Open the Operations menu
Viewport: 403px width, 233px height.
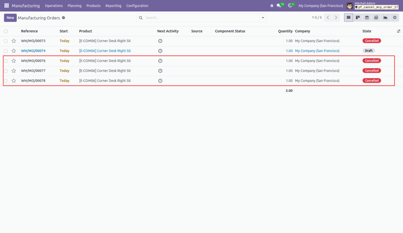[54, 5]
